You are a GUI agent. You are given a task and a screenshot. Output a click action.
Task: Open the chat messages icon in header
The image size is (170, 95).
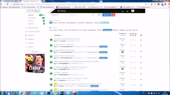coord(127,11)
